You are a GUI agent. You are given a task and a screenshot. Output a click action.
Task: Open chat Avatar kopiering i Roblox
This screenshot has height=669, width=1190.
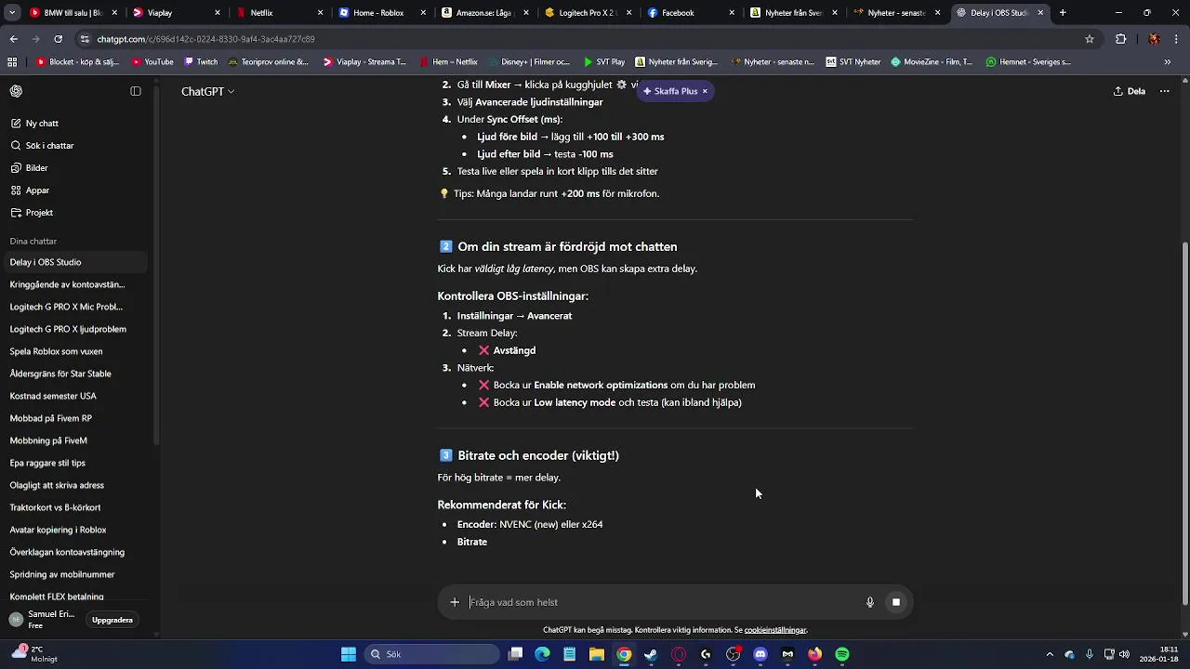coord(74,530)
